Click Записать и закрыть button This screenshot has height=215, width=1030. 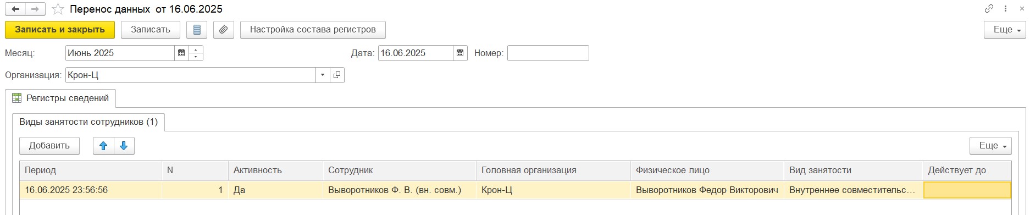(x=60, y=30)
